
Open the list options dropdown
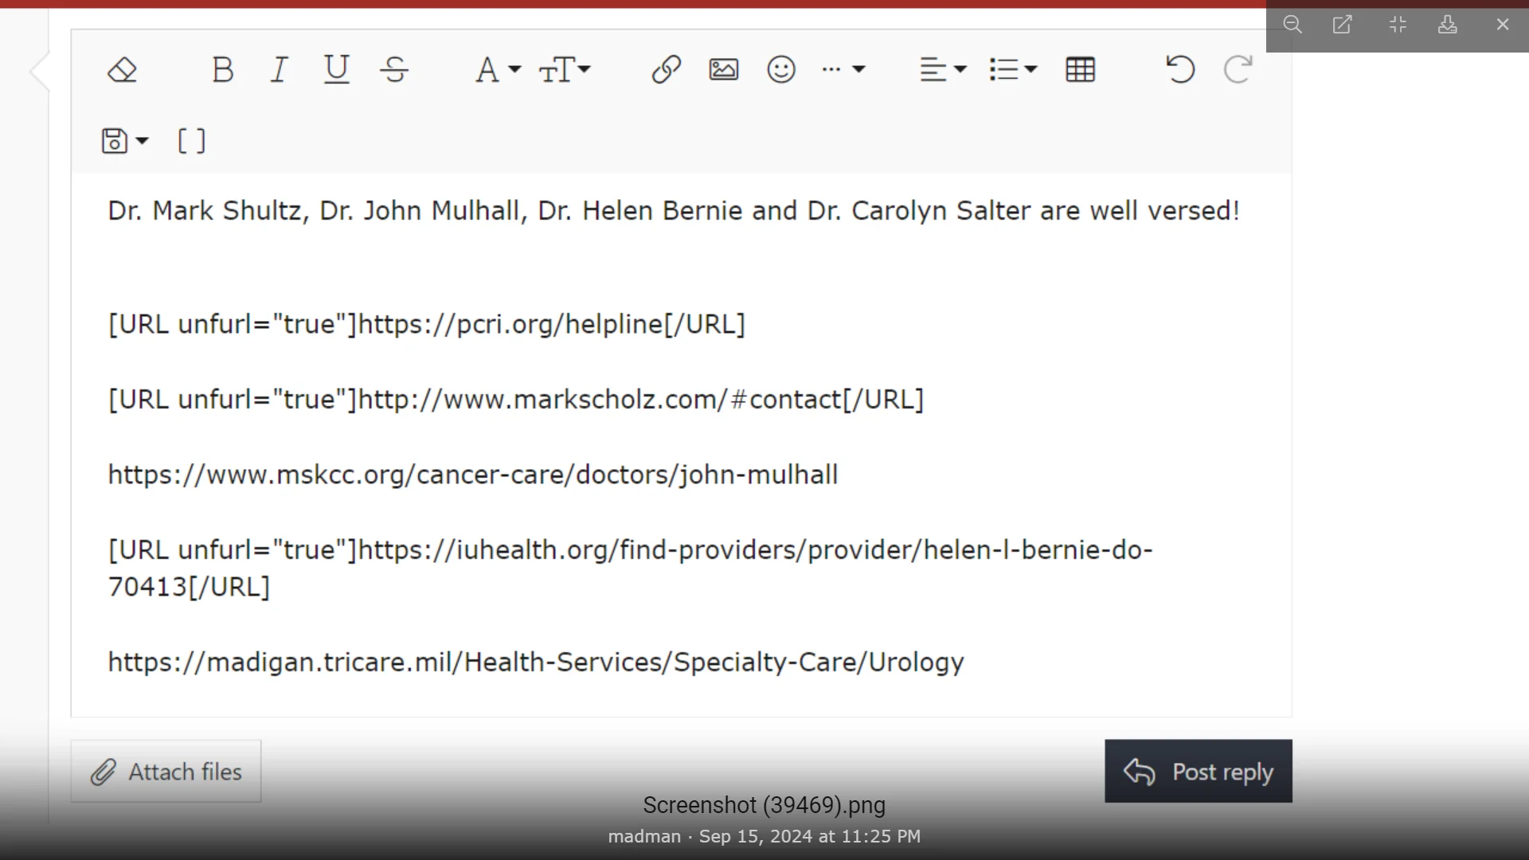[1013, 70]
